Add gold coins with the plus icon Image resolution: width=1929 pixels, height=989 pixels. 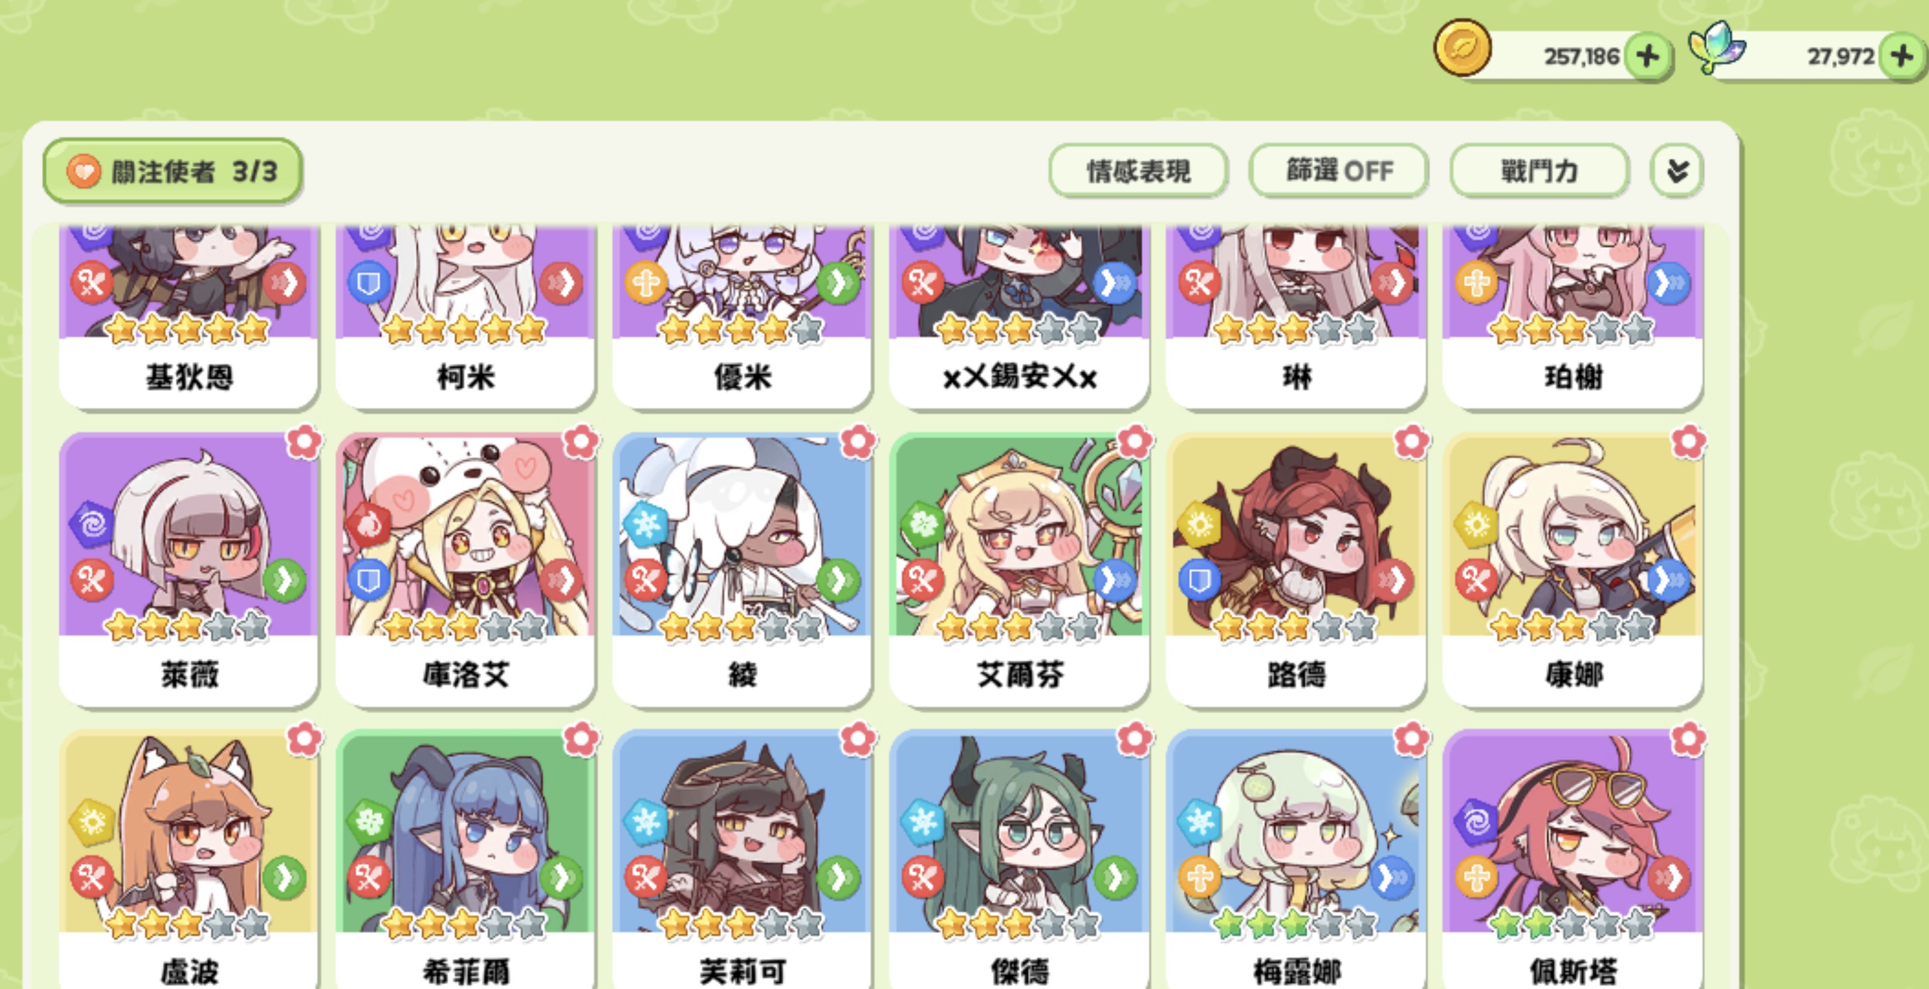pos(1647,56)
